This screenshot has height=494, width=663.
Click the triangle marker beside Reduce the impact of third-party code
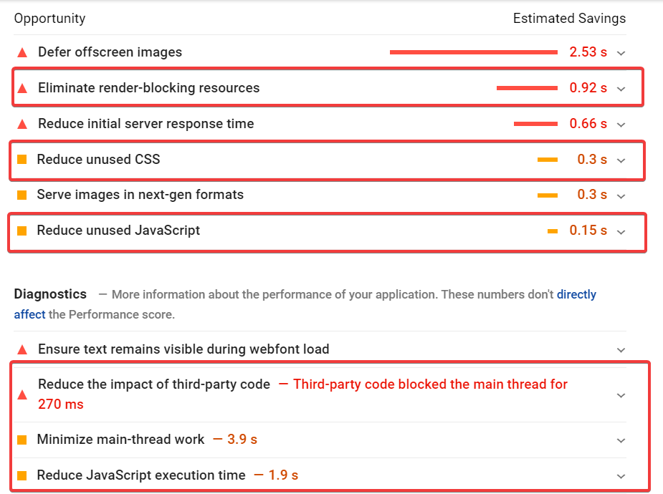(x=22, y=393)
